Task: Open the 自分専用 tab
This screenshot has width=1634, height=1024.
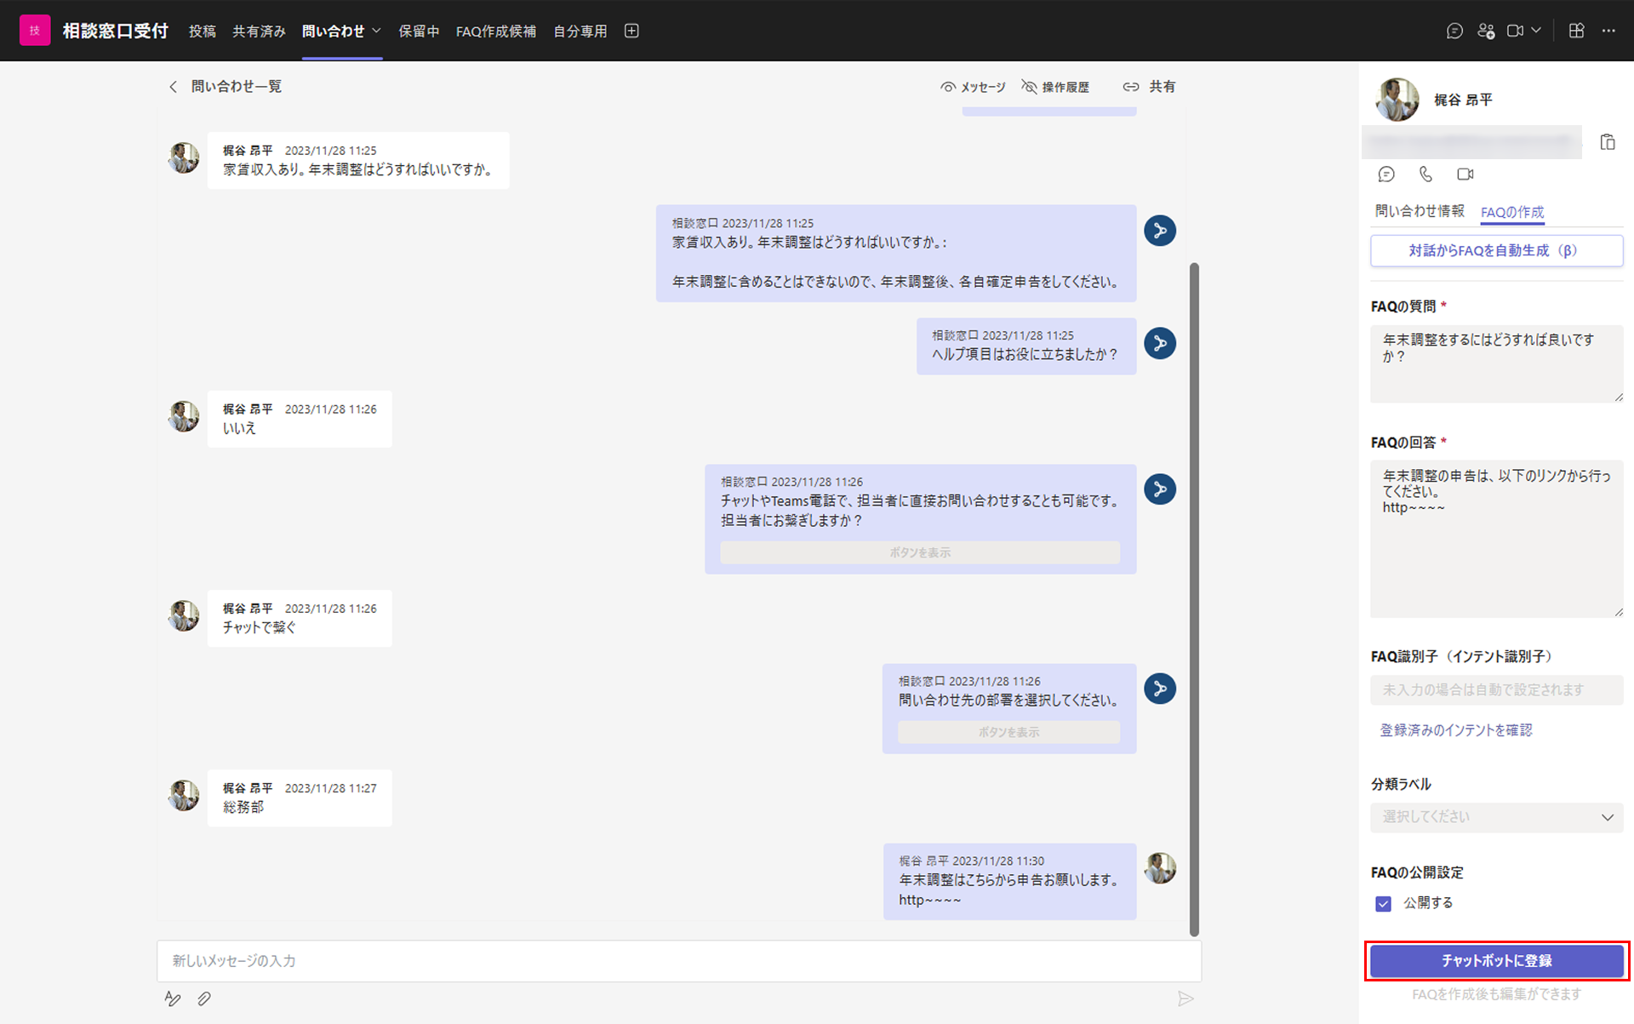Action: [580, 31]
